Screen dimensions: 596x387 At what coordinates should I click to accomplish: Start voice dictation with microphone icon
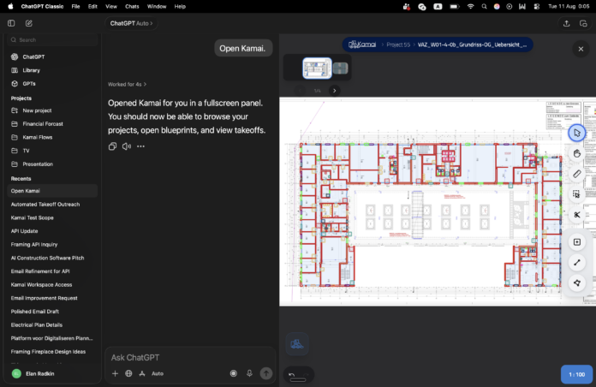tap(249, 373)
